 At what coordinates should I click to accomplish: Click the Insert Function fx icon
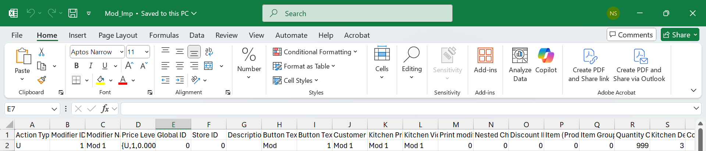point(105,108)
